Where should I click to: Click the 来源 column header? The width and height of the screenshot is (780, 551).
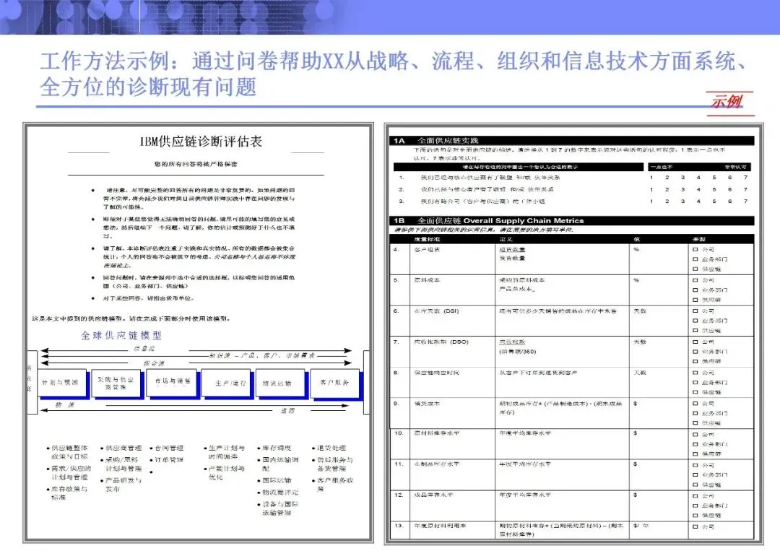(x=698, y=239)
